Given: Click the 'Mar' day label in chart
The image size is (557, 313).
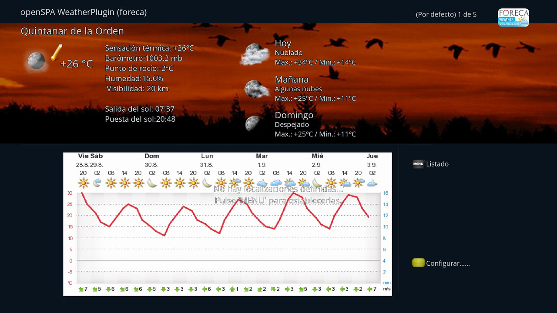Looking at the screenshot, I should pos(262,156).
